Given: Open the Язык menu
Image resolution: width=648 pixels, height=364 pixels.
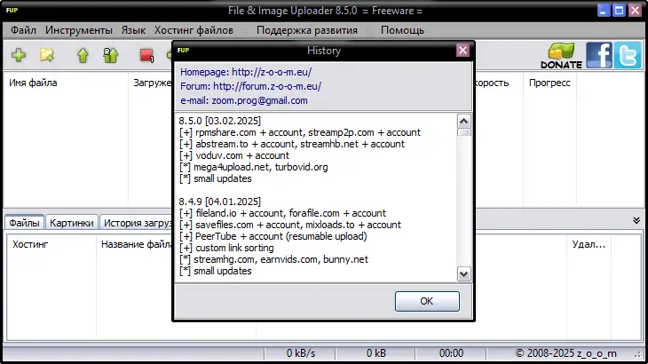Looking at the screenshot, I should tap(133, 30).
